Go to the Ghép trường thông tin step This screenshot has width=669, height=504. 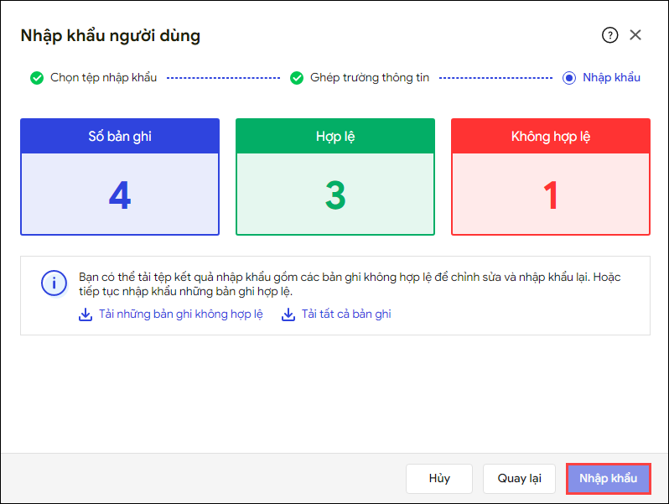(x=369, y=78)
